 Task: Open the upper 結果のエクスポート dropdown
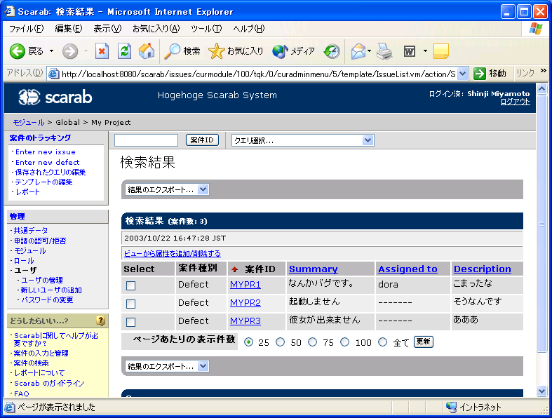pos(167,189)
